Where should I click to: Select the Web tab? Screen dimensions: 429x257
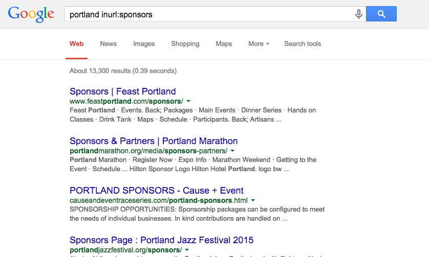(76, 44)
